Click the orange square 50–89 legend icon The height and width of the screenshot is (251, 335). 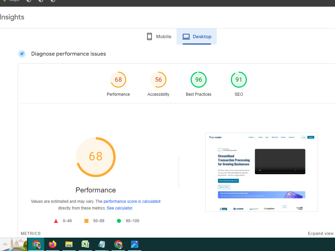point(86,221)
